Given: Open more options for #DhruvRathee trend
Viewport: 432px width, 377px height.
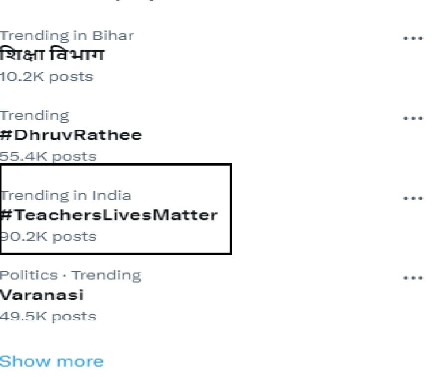Looking at the screenshot, I should pyautogui.click(x=413, y=118).
